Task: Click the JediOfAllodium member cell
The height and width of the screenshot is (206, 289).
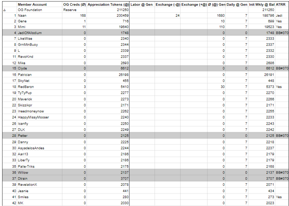Action: (40, 33)
